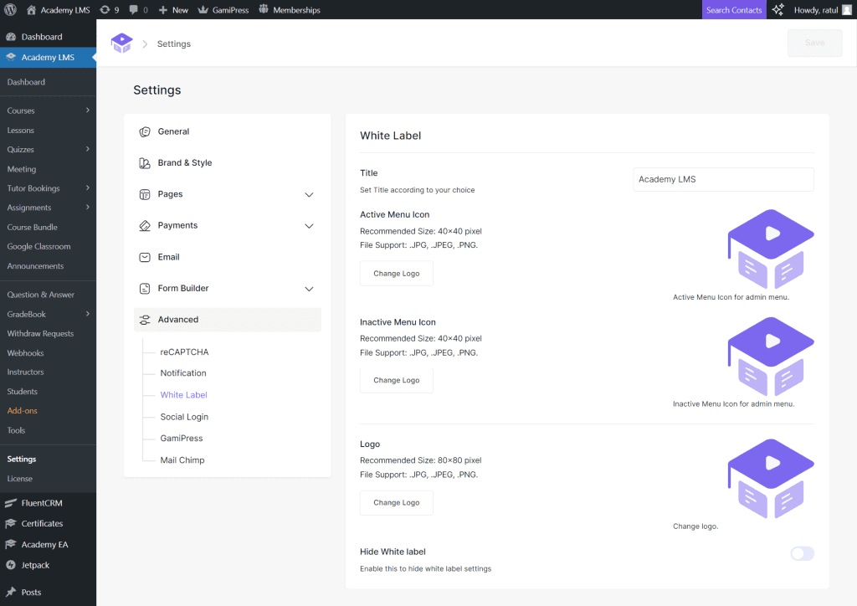The height and width of the screenshot is (606, 857).
Task: Select the General settings icon
Action: click(x=147, y=131)
